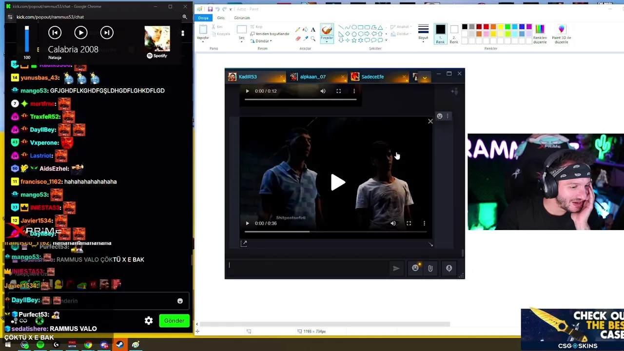Expand the chat tabs overflow chevron

(425, 78)
